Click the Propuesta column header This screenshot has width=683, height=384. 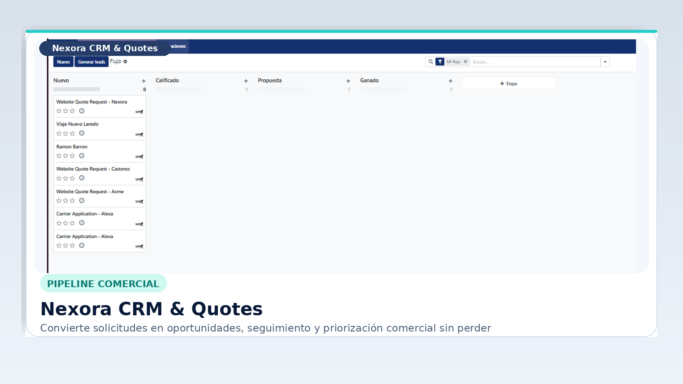[x=270, y=81]
